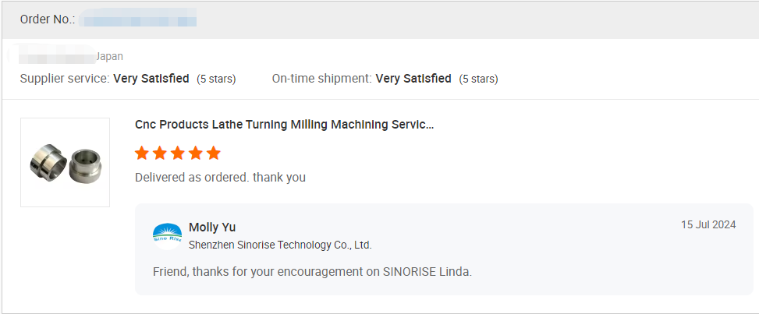Open the Cnc Products Lathe Turning product title
Image resolution: width=759 pixels, height=314 pixels.
point(284,125)
